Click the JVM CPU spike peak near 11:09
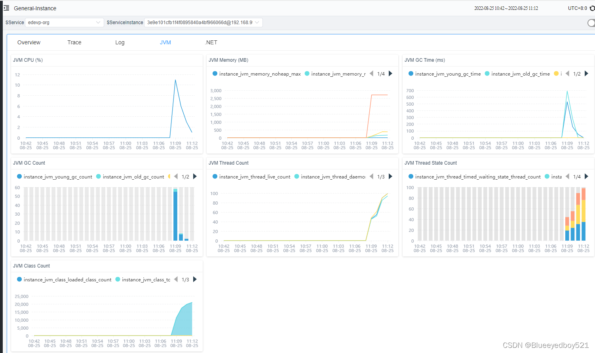This screenshot has height=353, width=595. (175, 80)
